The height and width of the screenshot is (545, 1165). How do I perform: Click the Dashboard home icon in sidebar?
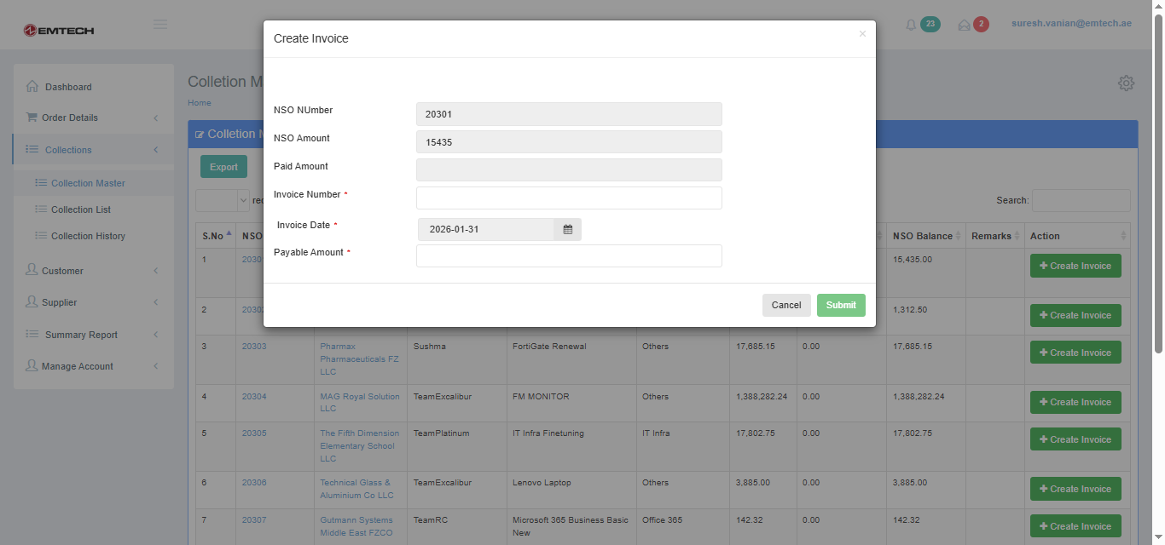[32, 86]
